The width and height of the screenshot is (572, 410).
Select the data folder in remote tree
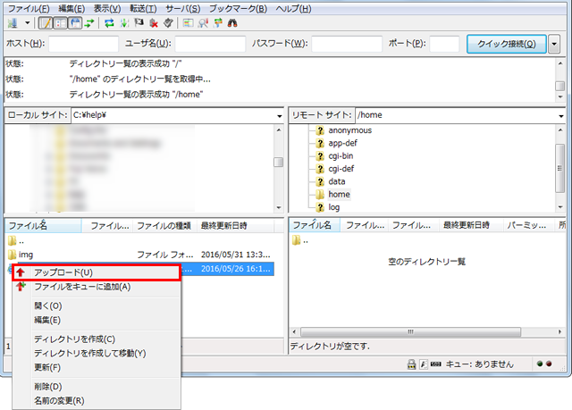[x=337, y=181]
